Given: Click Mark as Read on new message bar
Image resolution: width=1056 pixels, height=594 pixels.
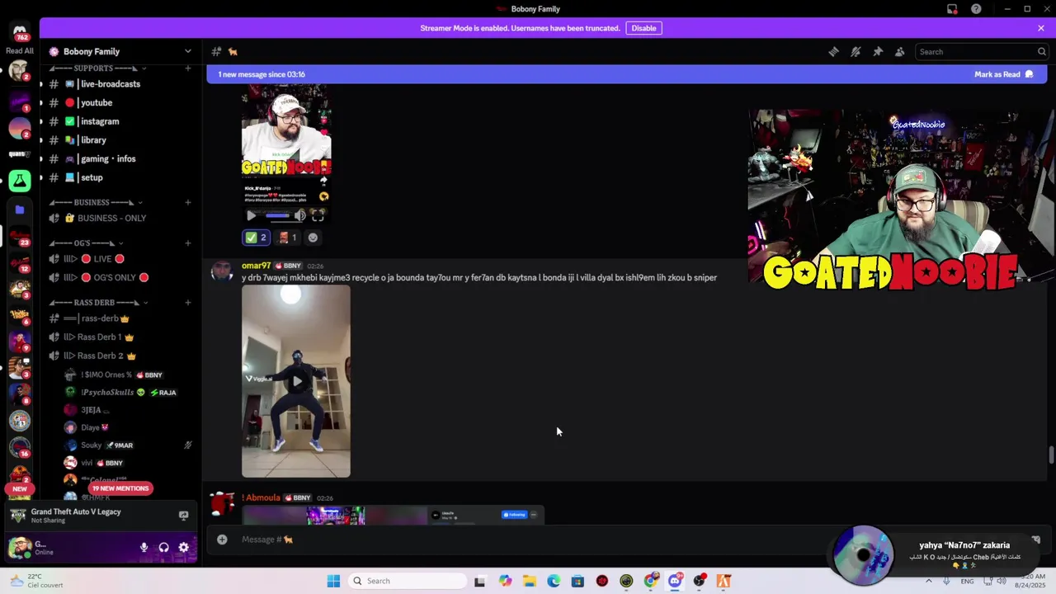Looking at the screenshot, I should coord(1003,74).
